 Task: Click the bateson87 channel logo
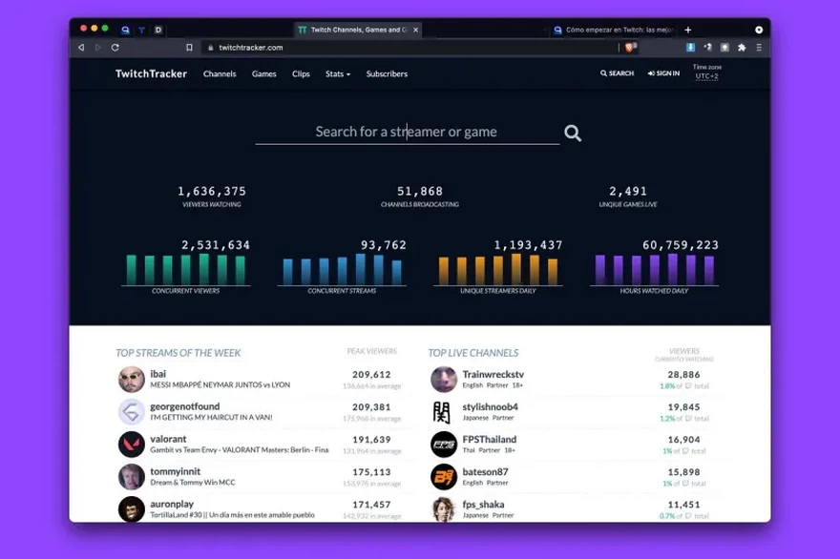(444, 477)
